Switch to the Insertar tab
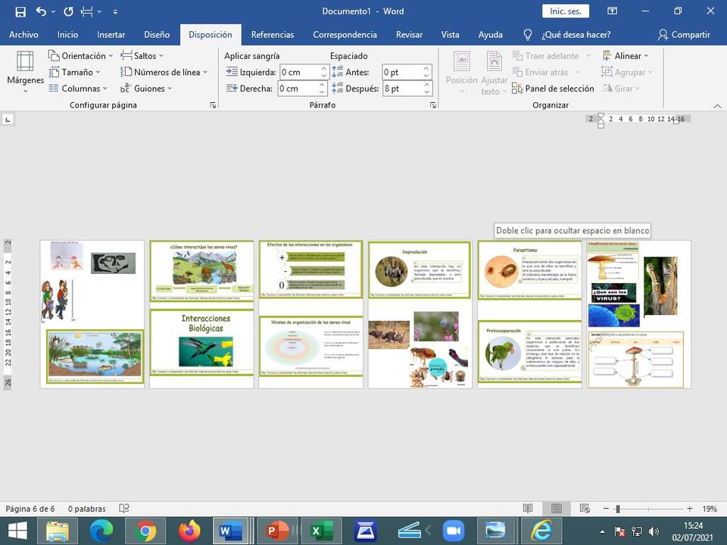Screen dimensions: 727x545 click(111, 35)
